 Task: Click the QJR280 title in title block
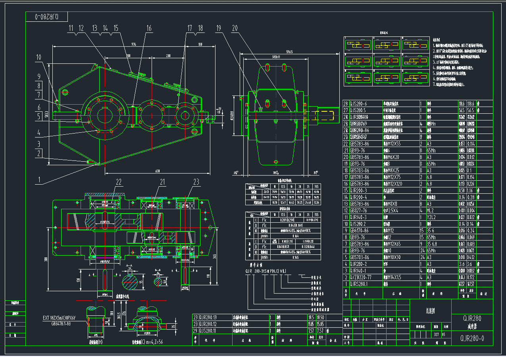[472, 319]
